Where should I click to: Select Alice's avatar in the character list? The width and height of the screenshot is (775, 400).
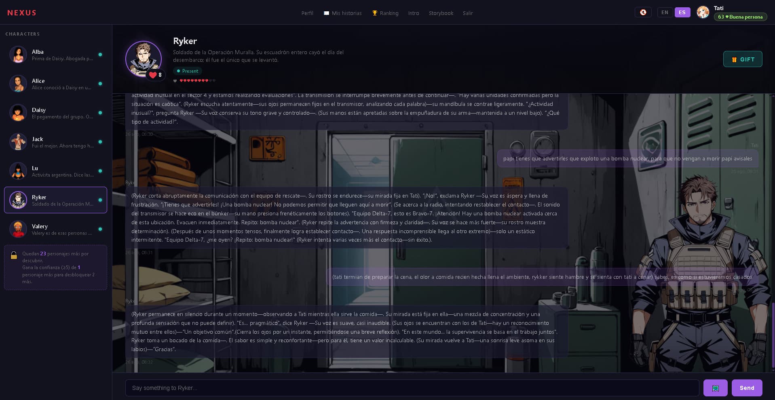click(18, 84)
